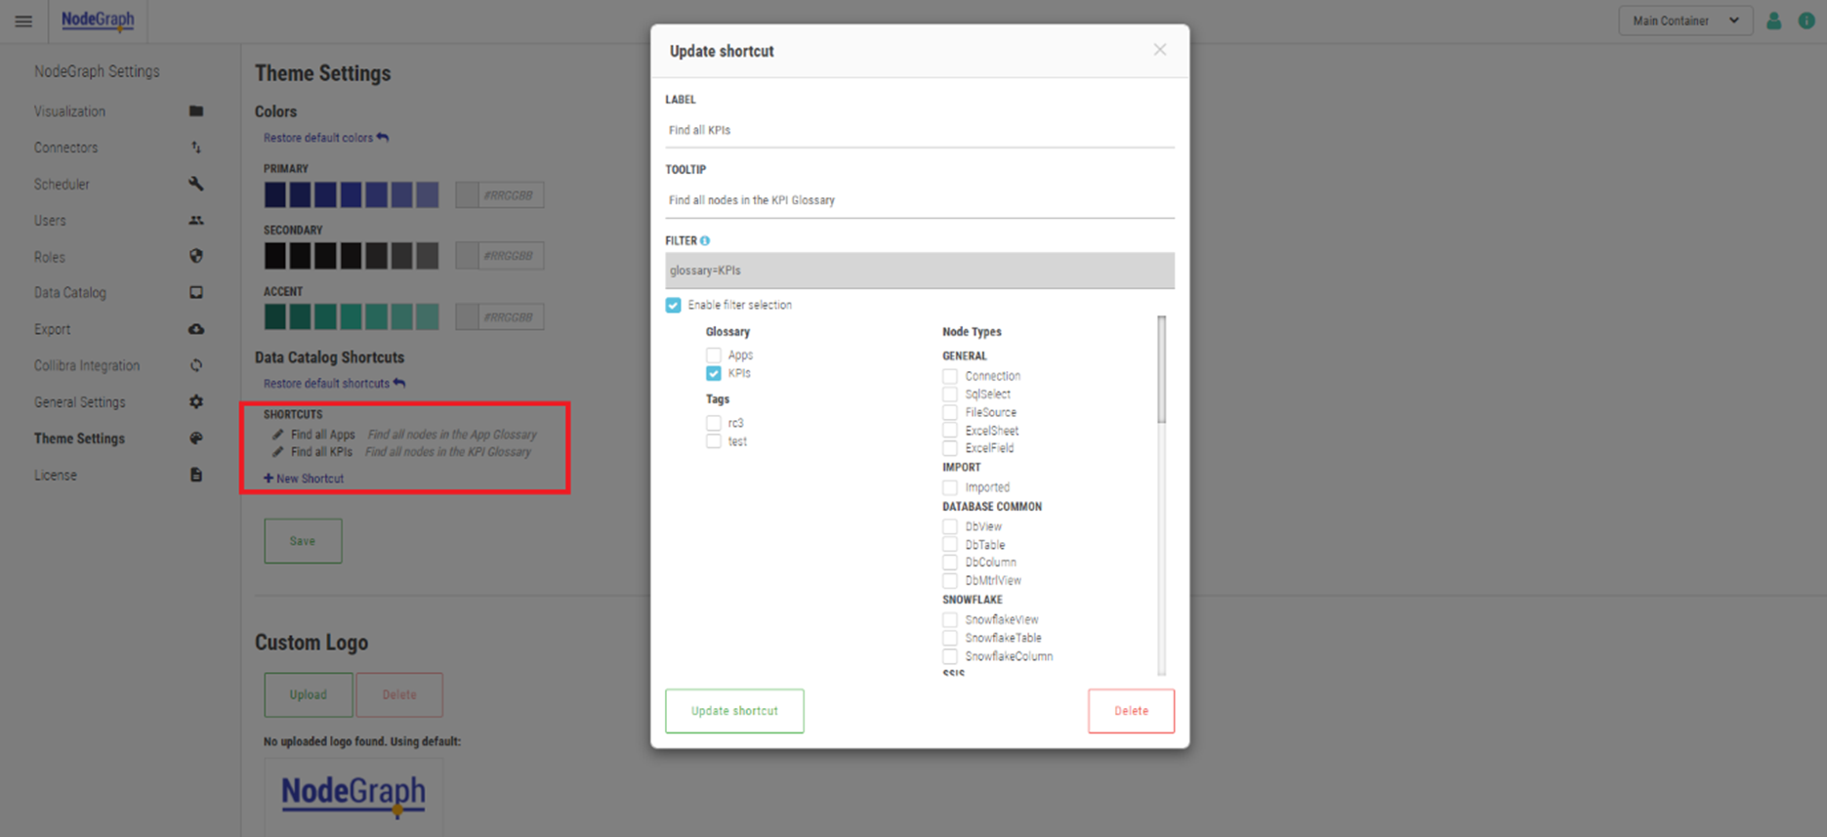This screenshot has width=1827, height=837.
Task: Click the Update shortcut button
Action: point(734,711)
